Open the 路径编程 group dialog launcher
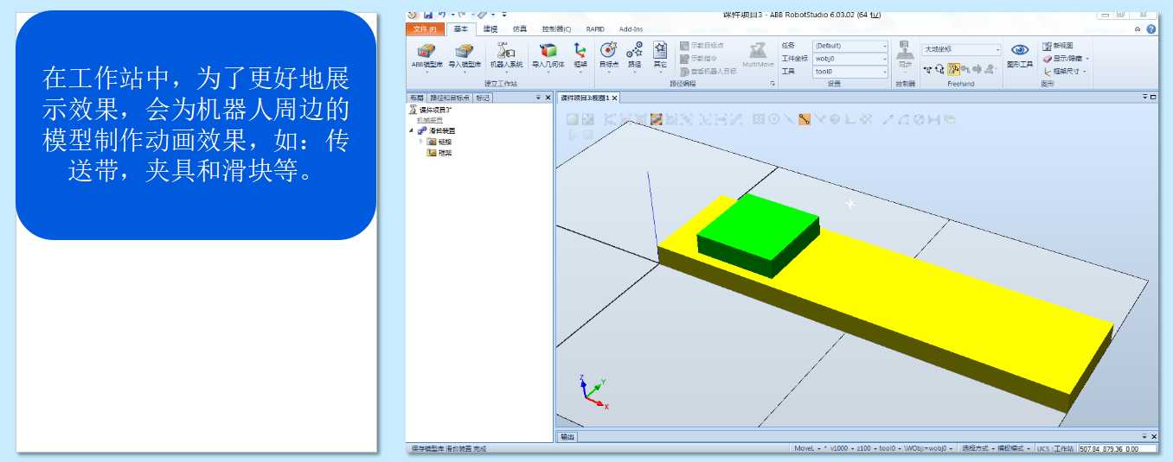Viewport: 1173px width, 462px height. tap(772, 84)
